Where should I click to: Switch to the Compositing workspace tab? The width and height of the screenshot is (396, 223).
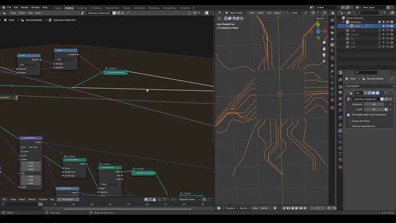(170, 8)
